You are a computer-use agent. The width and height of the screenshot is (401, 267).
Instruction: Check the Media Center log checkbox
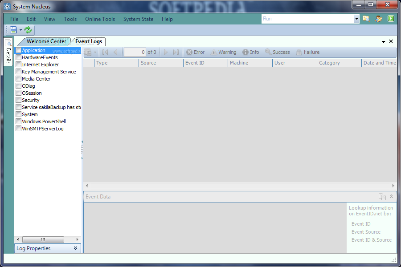click(x=18, y=79)
